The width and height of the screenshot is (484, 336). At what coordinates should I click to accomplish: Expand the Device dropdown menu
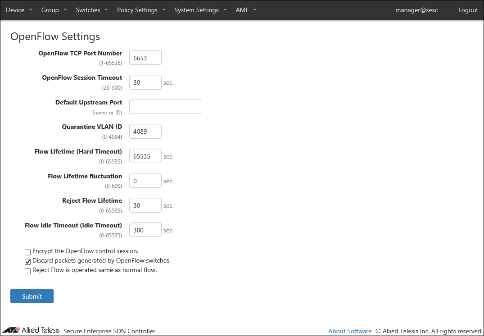pos(19,10)
